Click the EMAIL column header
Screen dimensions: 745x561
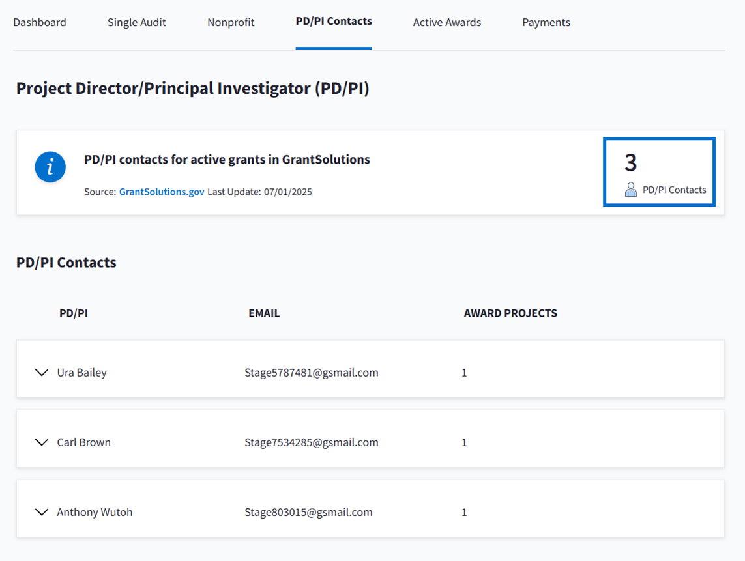coord(264,313)
